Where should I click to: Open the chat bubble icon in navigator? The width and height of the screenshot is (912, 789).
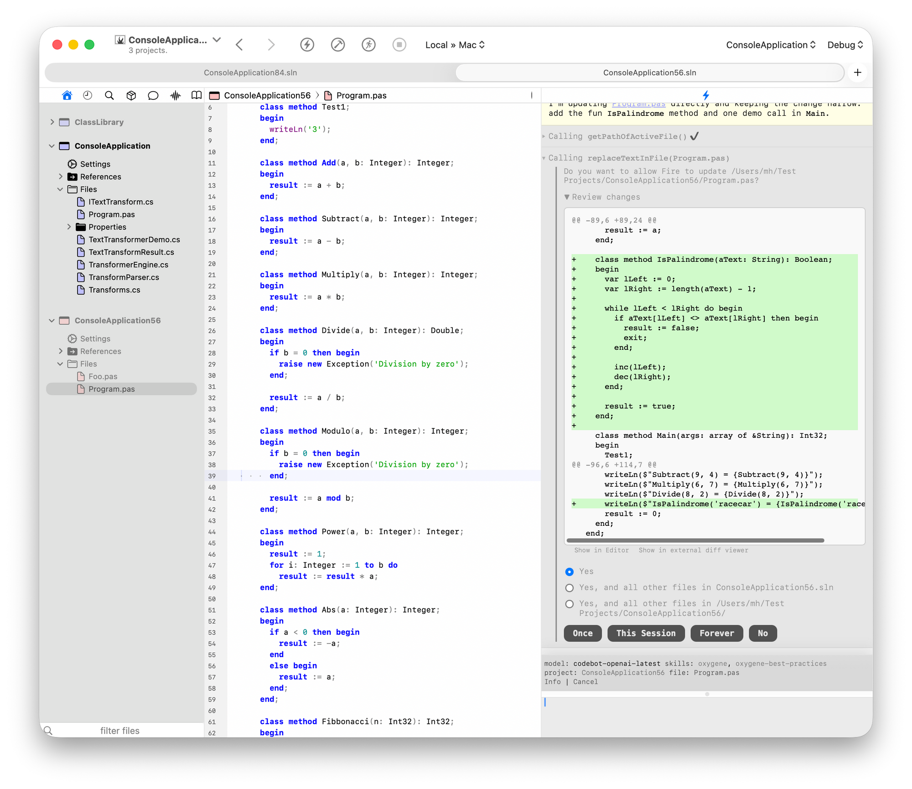[153, 95]
